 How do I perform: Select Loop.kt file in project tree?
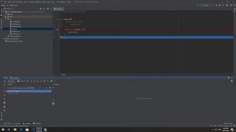pyautogui.click(x=13, y=29)
